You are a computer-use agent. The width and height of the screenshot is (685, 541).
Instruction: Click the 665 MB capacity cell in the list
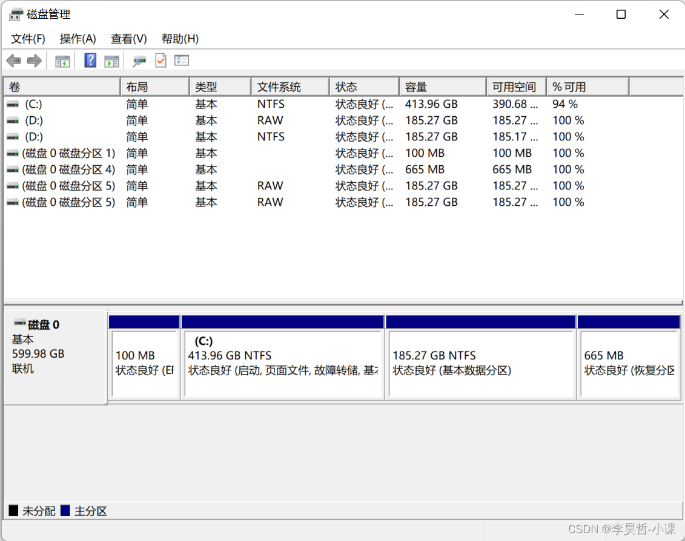[425, 170]
